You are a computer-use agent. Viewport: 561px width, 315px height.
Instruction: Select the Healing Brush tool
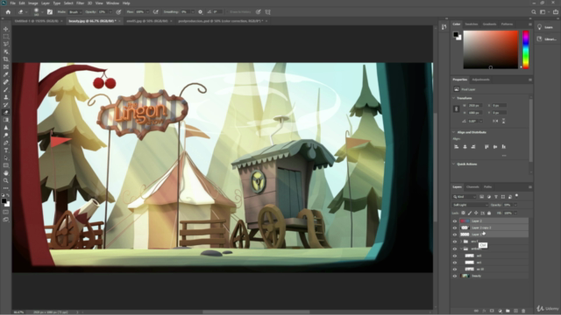tap(6, 82)
